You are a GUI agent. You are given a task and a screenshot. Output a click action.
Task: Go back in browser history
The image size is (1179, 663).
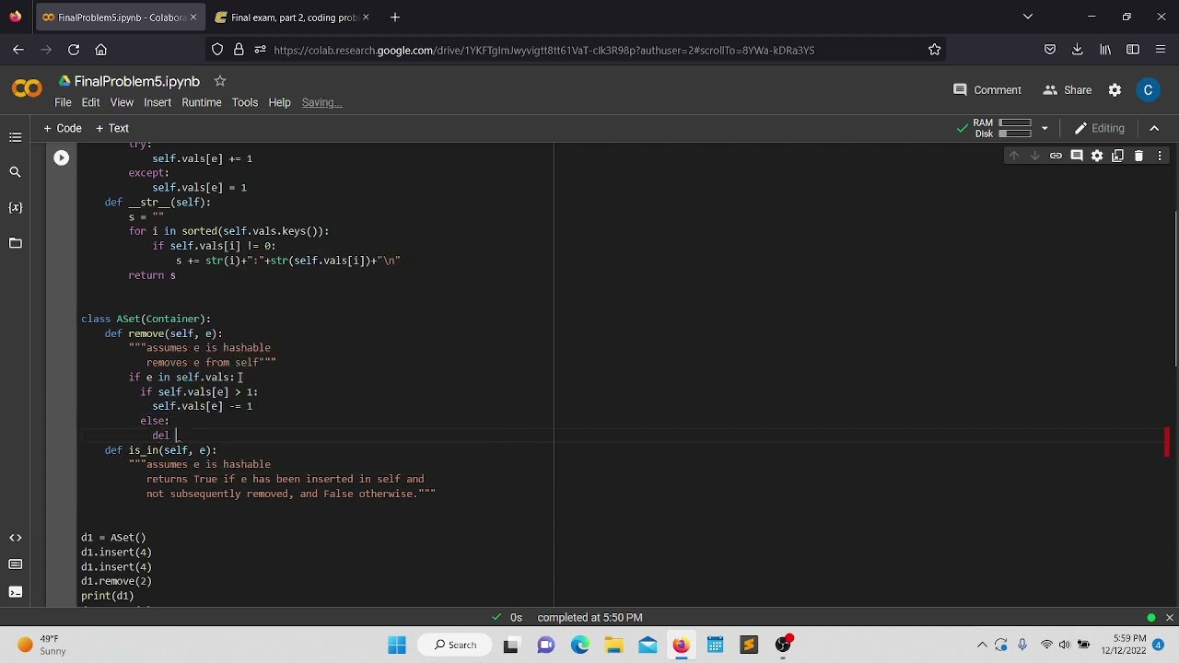click(x=18, y=50)
